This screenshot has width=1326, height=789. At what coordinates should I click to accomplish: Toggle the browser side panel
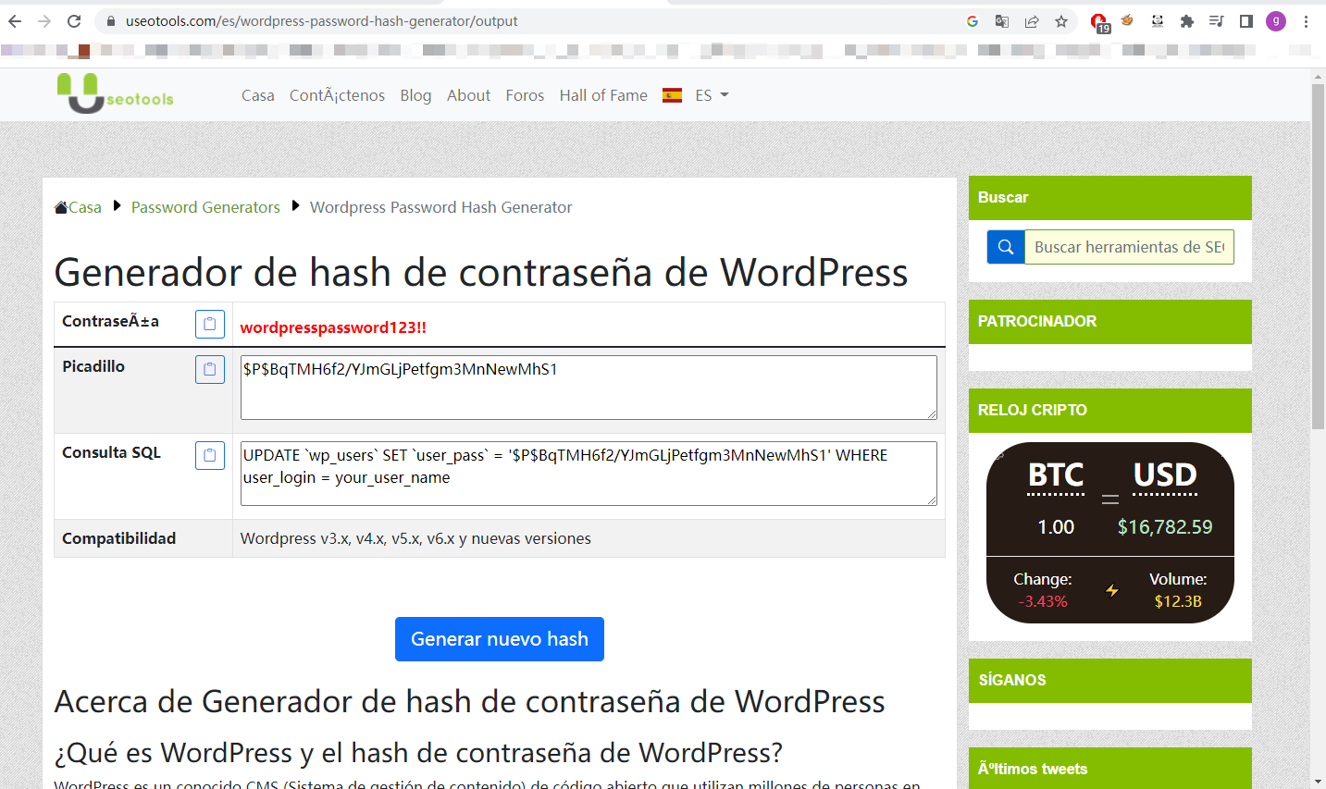(1246, 21)
